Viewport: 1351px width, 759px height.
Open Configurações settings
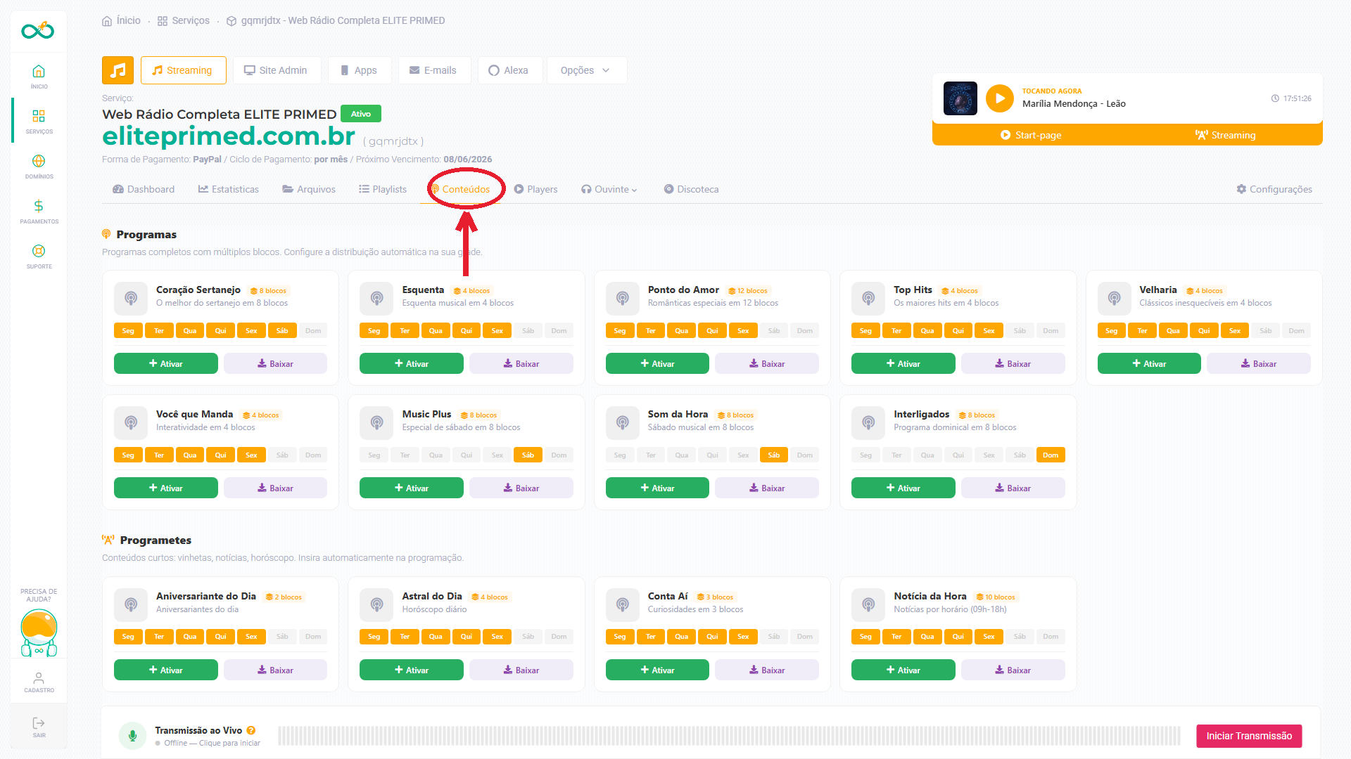(x=1274, y=189)
